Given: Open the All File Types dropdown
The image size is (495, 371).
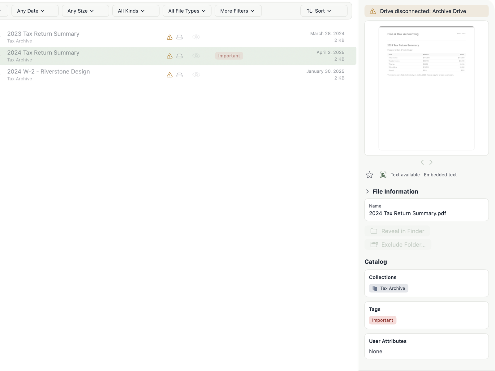Looking at the screenshot, I should tap(187, 11).
